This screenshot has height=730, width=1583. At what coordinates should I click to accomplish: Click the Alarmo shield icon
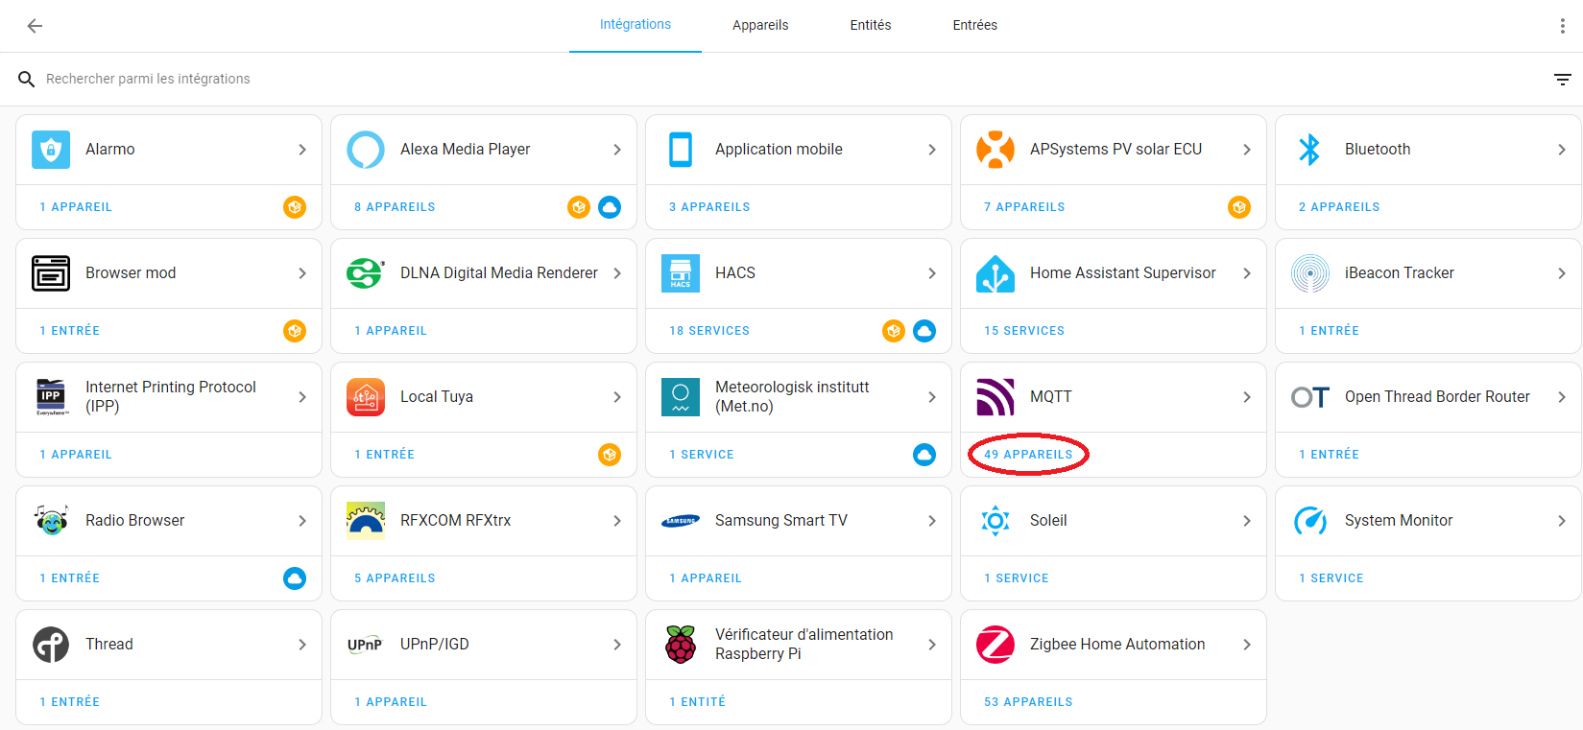(x=51, y=150)
